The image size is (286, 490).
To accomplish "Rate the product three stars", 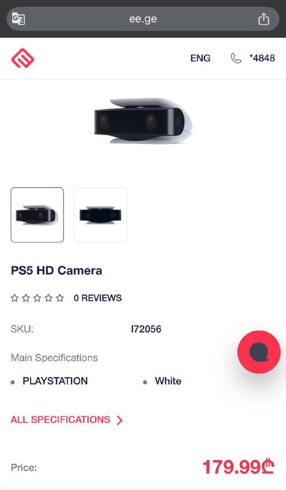I will point(37,298).
